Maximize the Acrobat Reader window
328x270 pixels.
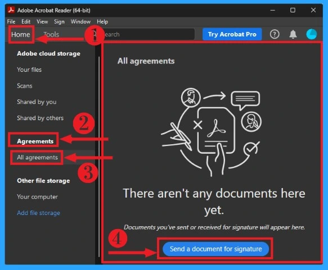(293, 10)
